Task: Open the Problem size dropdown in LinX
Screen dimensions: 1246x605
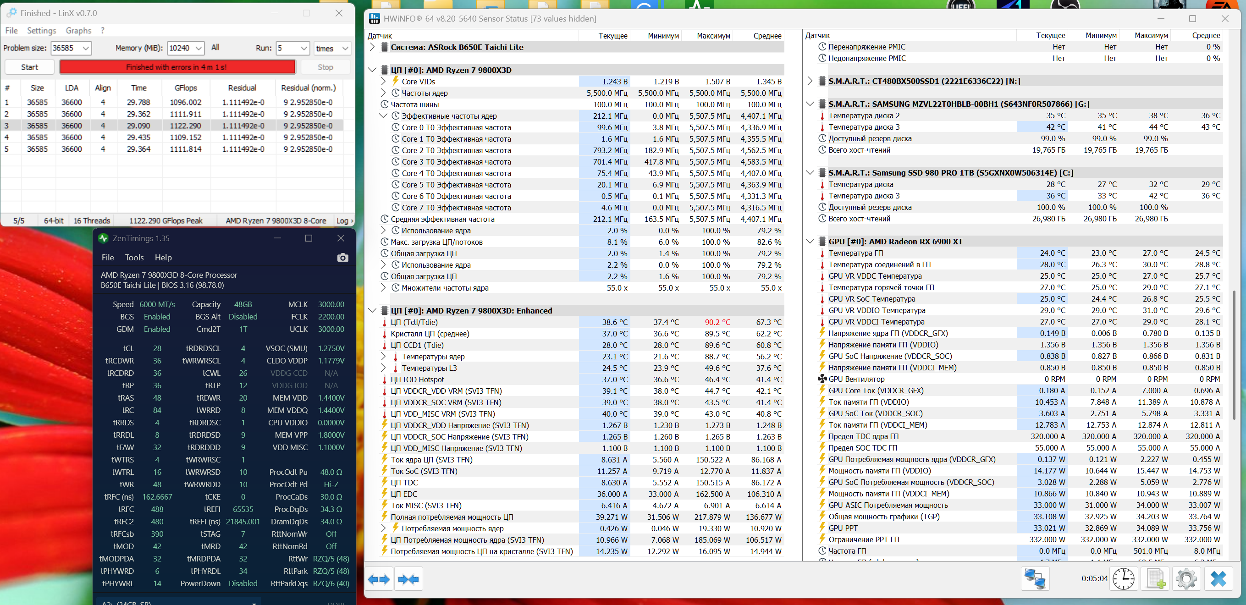Action: pyautogui.click(x=86, y=48)
